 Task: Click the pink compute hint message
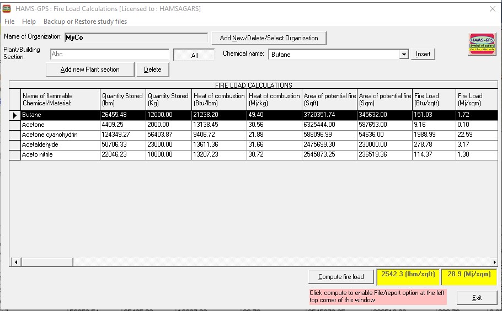[x=377, y=297]
